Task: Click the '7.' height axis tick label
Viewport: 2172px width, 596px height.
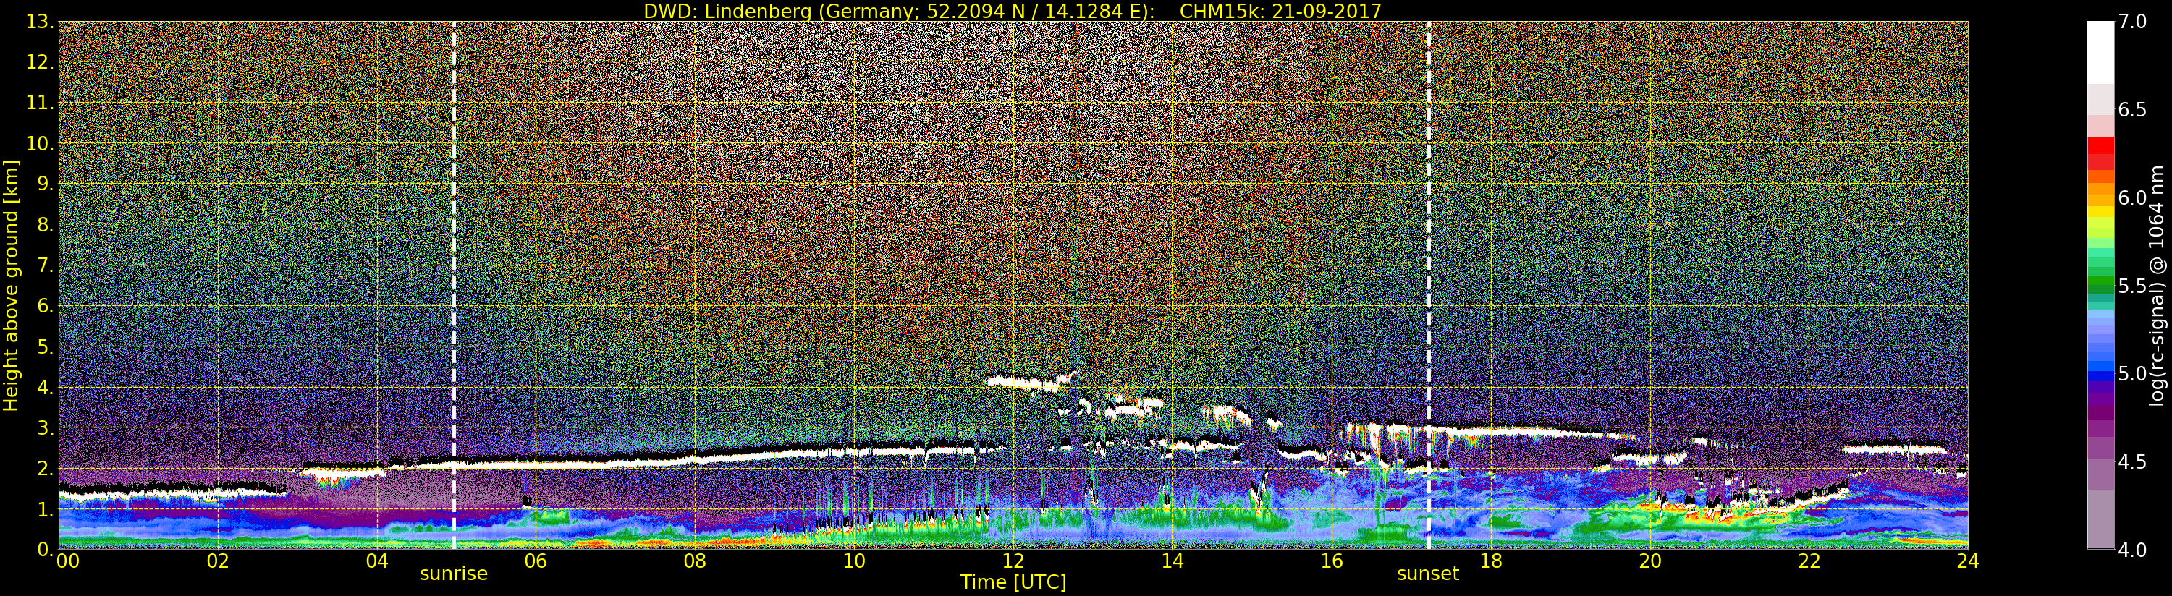Action: 45,265
